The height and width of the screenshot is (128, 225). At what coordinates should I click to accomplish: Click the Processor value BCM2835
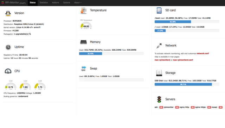tap(17, 21)
